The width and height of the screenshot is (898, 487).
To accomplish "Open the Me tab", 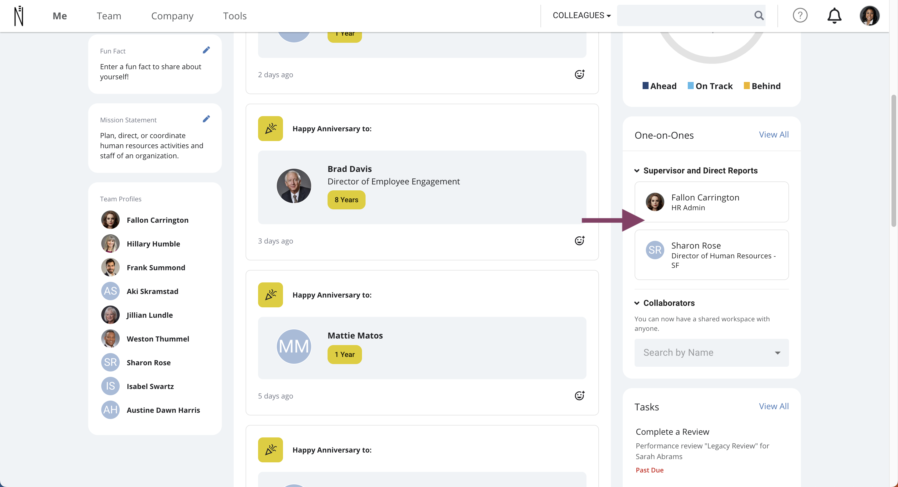I will coord(60,16).
